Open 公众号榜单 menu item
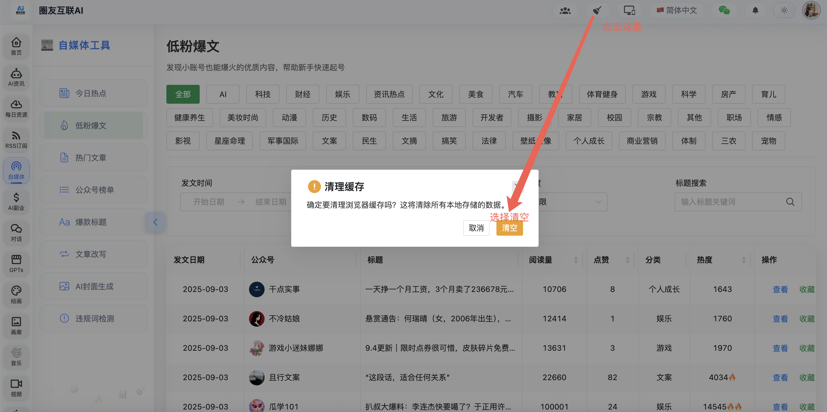This screenshot has width=827, height=412. 93,190
